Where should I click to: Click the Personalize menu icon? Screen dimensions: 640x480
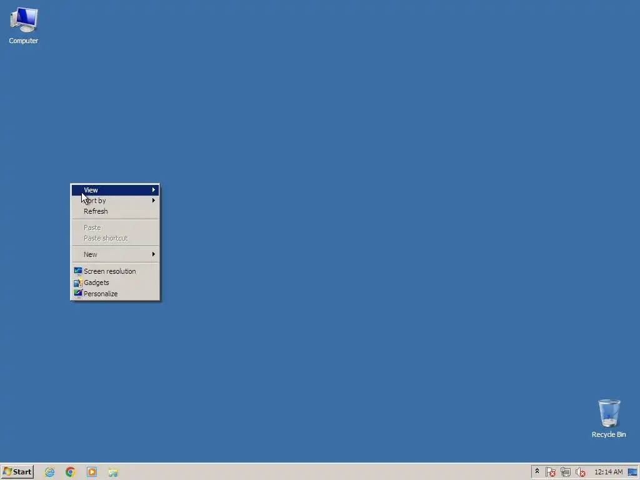point(78,294)
